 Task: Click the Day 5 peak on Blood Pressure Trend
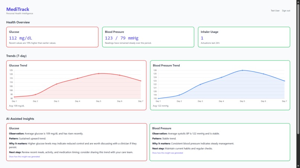tap(242, 70)
